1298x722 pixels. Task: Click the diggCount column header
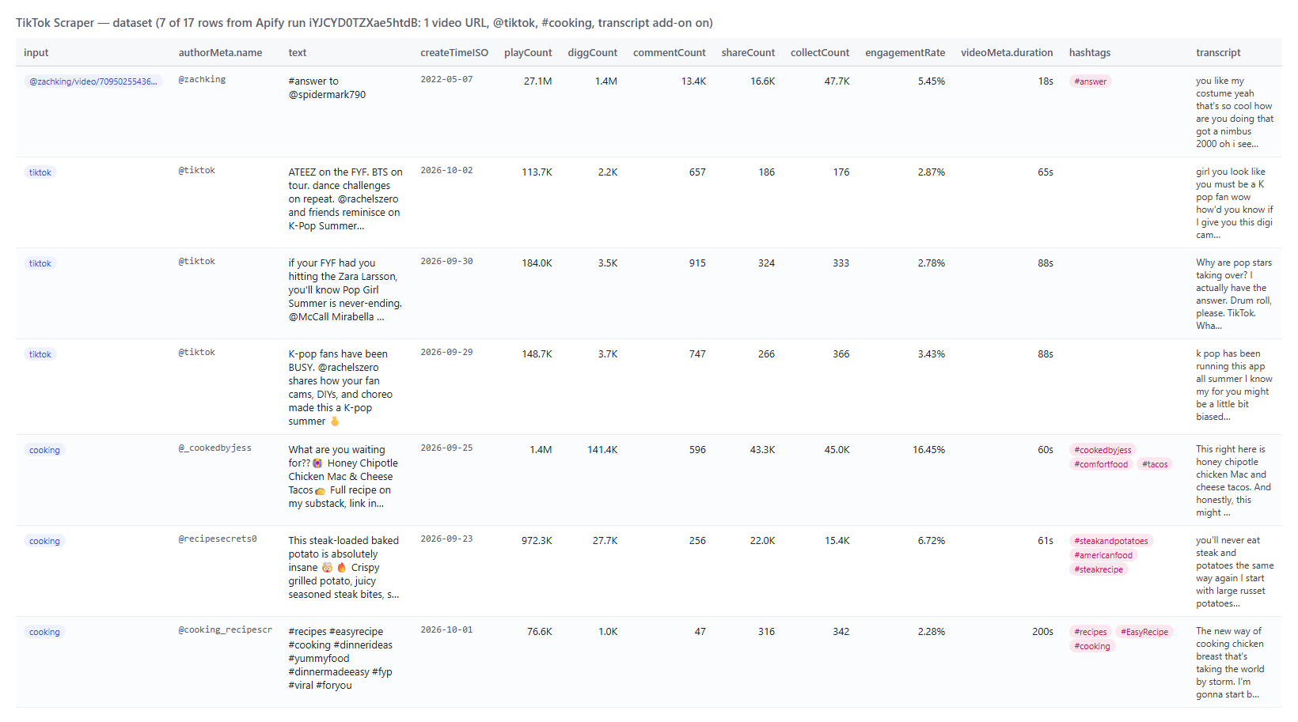coord(592,53)
